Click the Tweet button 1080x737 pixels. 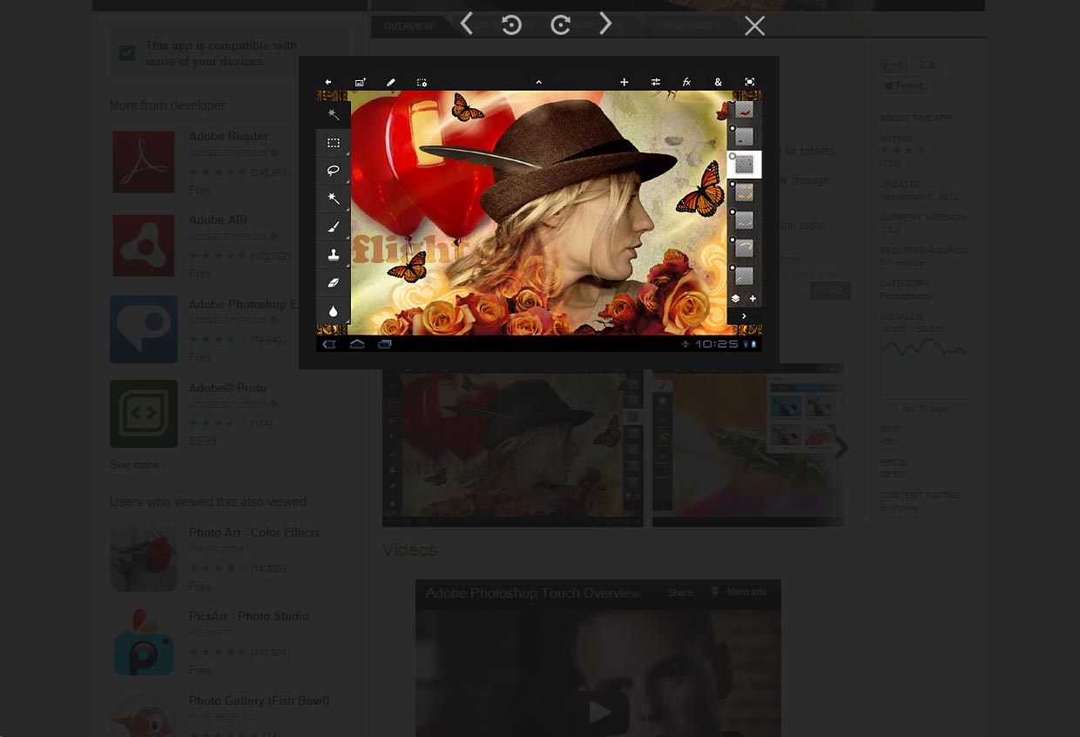[x=902, y=85]
